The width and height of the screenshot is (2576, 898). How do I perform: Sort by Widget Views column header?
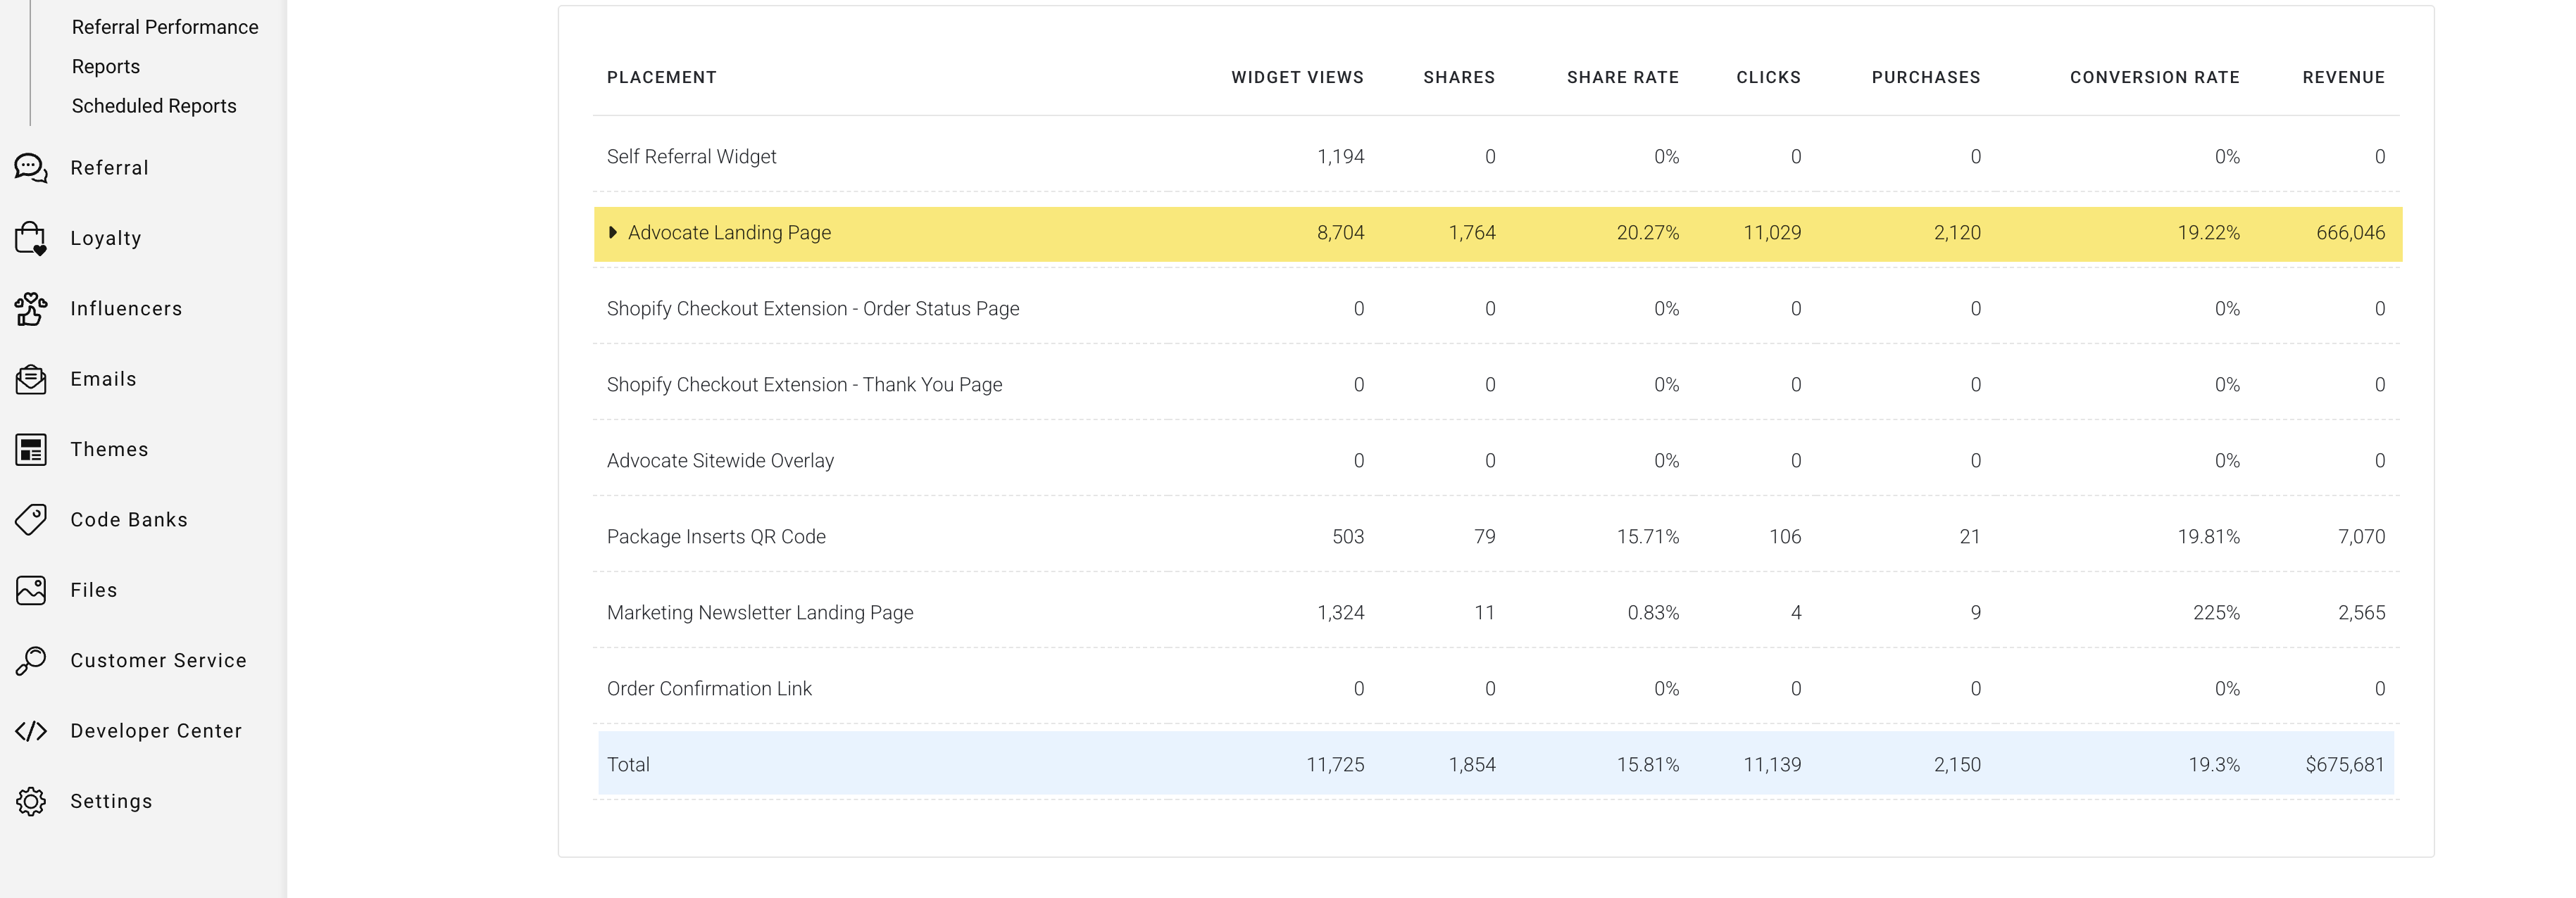click(x=1297, y=78)
